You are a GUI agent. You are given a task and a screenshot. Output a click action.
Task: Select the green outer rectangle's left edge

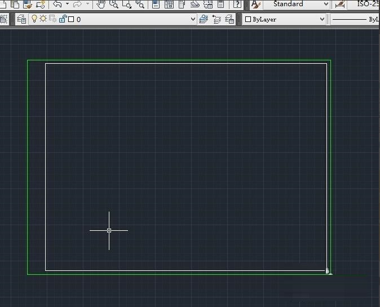[x=28, y=167]
